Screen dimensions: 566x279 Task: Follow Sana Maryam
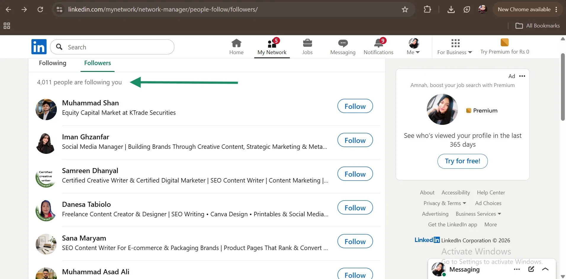pos(355,241)
